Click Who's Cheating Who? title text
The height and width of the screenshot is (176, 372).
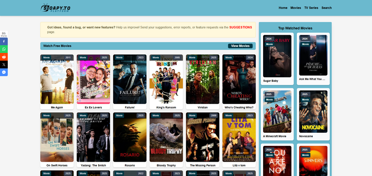[239, 107]
